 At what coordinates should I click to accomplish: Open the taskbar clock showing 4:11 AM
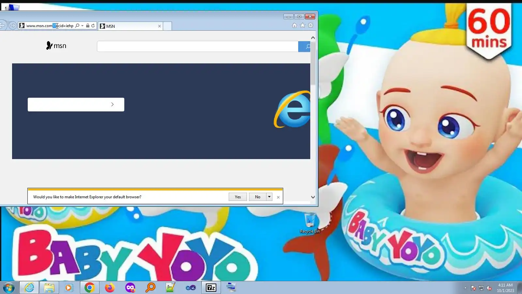(505, 288)
